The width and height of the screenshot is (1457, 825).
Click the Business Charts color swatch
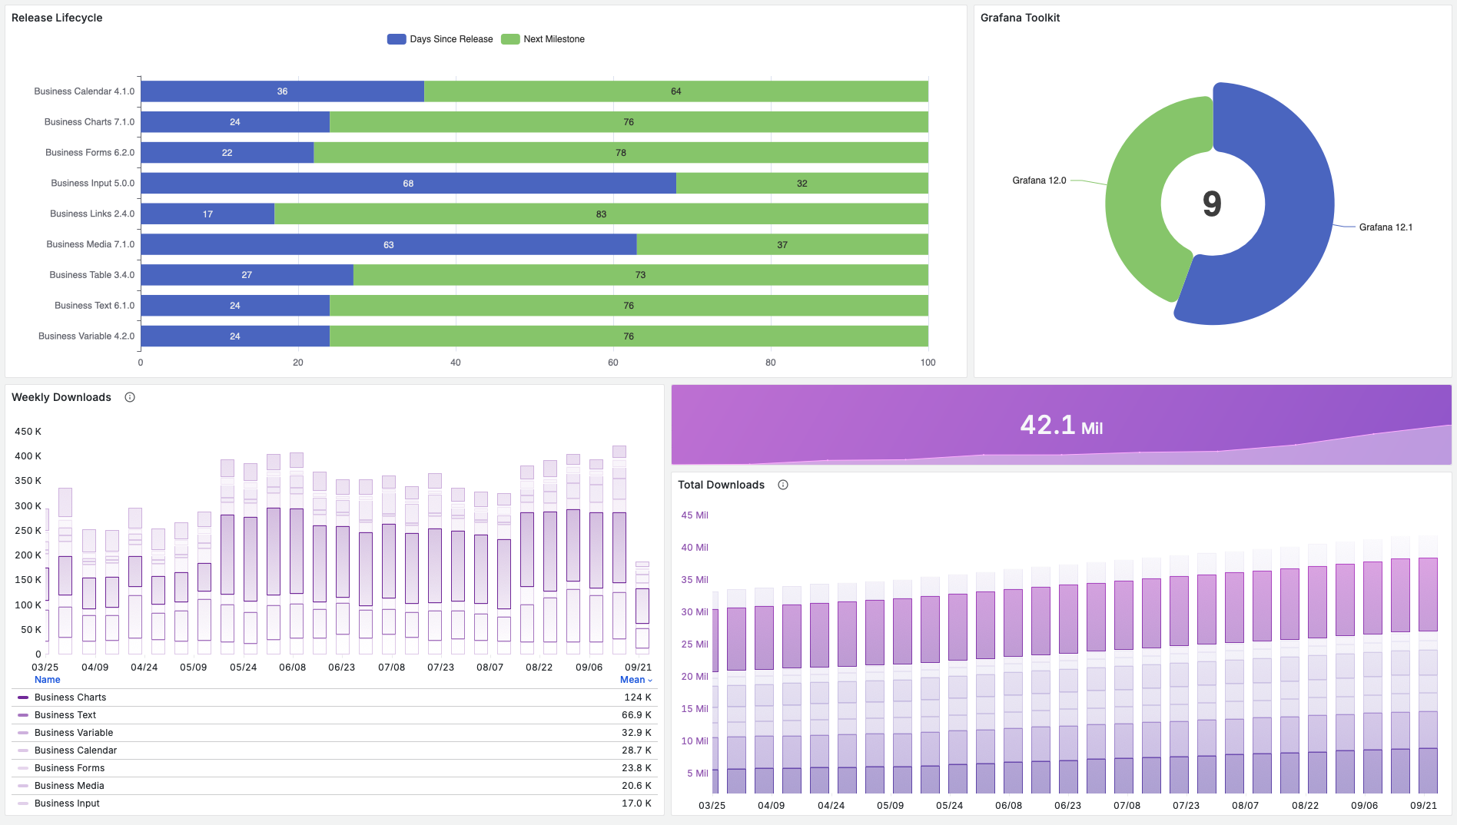(x=23, y=697)
